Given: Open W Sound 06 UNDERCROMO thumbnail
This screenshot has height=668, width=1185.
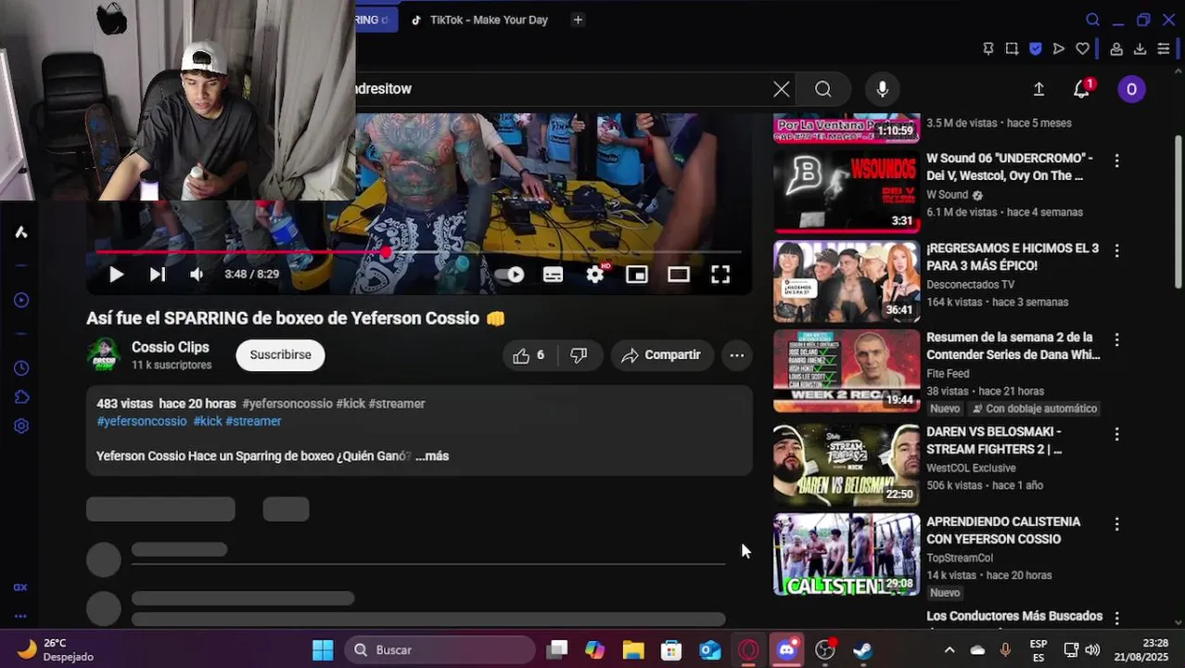Looking at the screenshot, I should pos(847,191).
